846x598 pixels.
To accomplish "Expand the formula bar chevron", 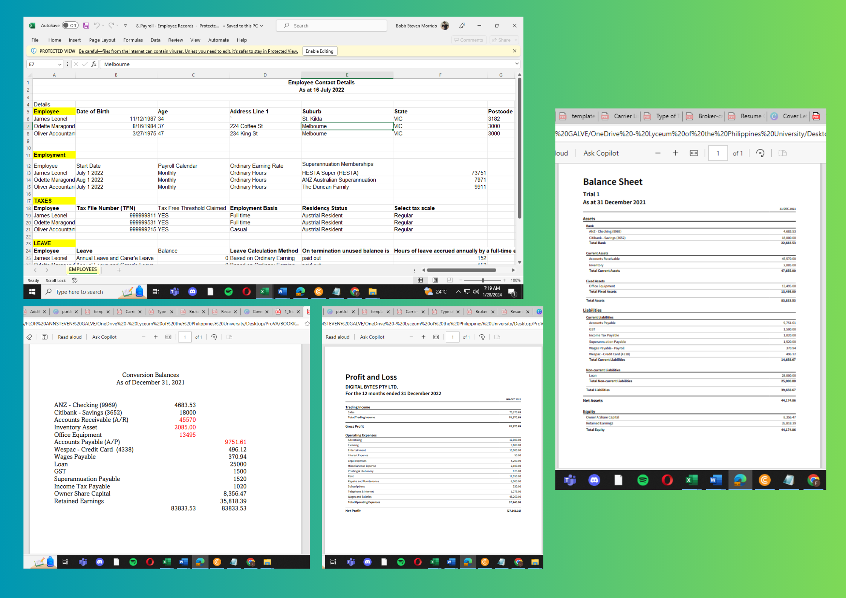I will point(517,64).
